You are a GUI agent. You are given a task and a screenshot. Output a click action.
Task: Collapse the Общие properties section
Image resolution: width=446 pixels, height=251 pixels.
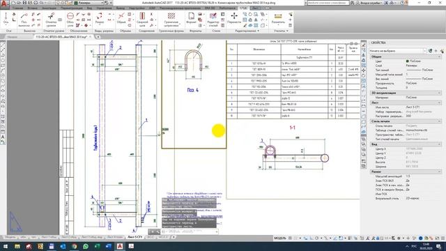[x=439, y=56]
